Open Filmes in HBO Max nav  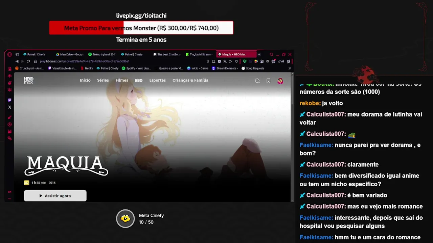pos(122,80)
